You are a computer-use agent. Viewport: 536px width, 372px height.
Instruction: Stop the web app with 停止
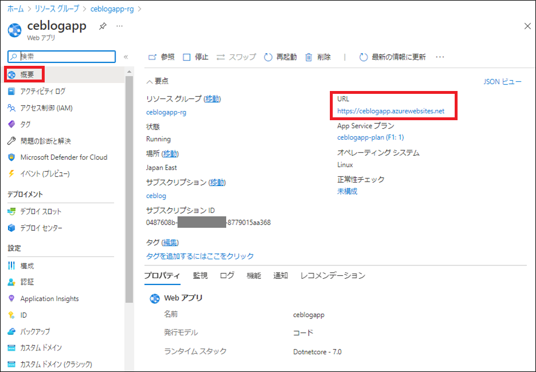click(195, 57)
